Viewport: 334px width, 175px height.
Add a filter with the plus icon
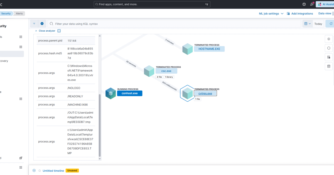[x=42, y=24]
